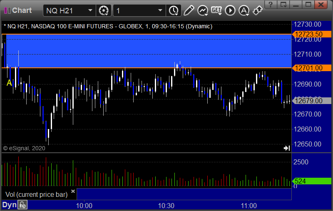Click the green 524 volume label
The height and width of the screenshot is (211, 333).
click(311, 181)
